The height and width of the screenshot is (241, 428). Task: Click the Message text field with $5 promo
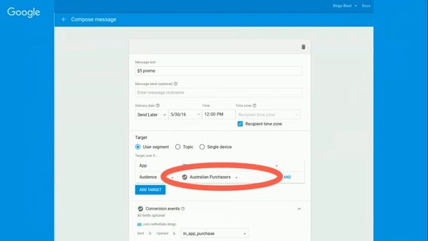(219, 71)
